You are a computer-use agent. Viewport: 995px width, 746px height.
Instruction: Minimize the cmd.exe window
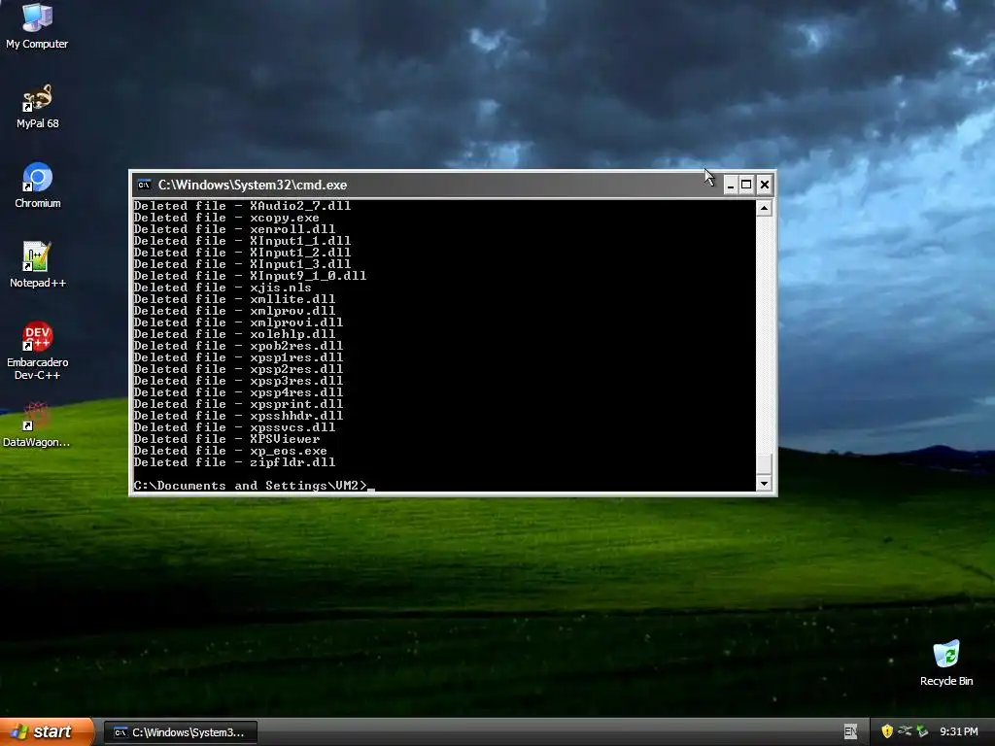(x=731, y=185)
